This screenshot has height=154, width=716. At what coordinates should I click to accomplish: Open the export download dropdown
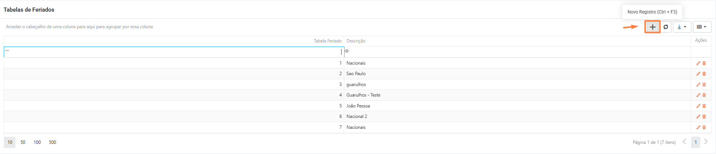point(682,27)
